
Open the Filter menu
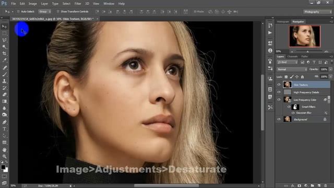pyautogui.click(x=78, y=4)
